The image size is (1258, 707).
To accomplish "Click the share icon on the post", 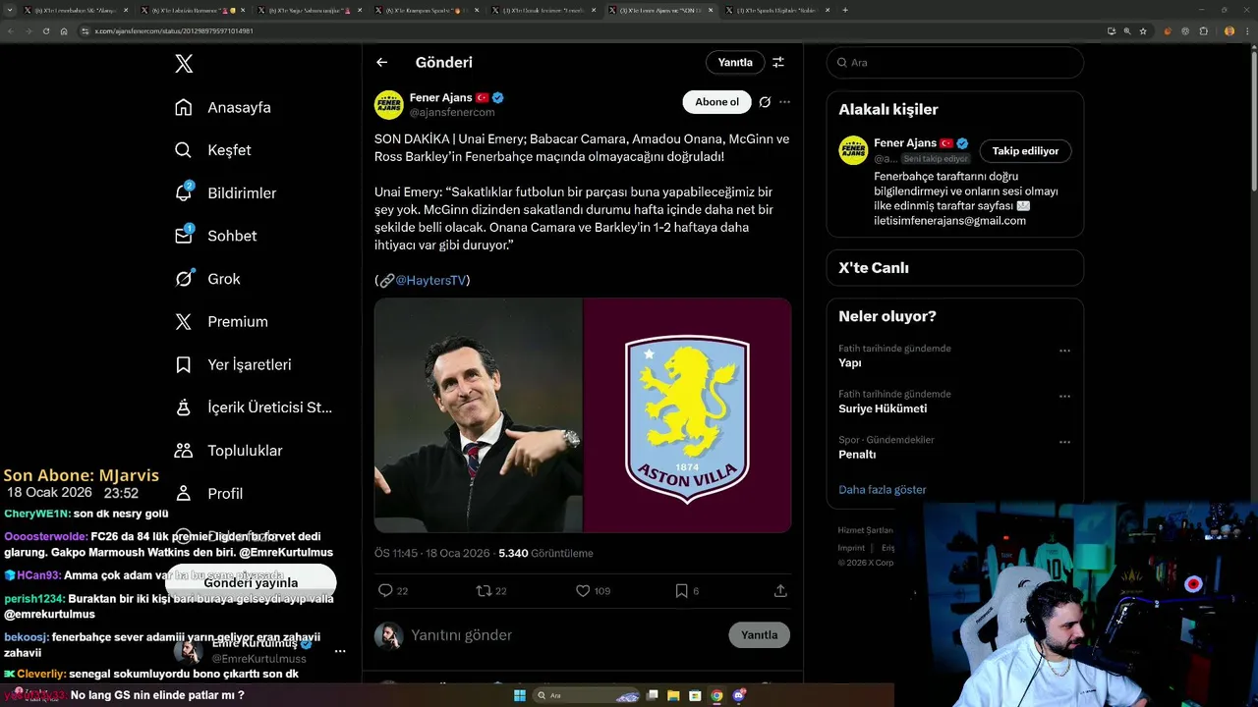I will (x=780, y=590).
